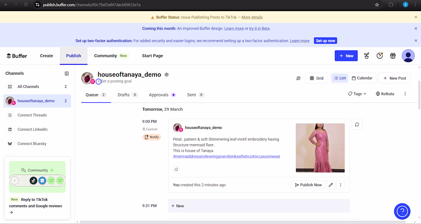Switch to Grid view

317,78
